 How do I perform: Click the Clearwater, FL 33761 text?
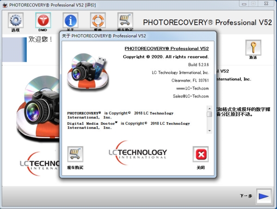pos(190,80)
